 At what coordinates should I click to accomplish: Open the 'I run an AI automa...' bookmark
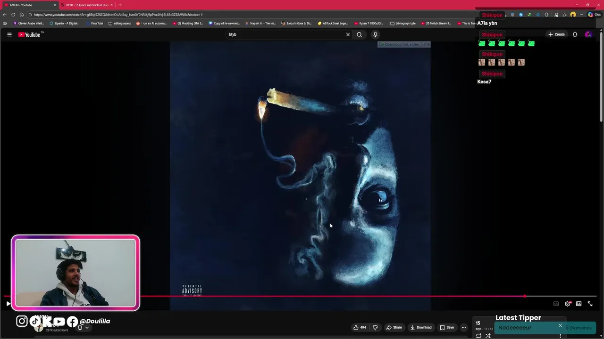click(151, 23)
